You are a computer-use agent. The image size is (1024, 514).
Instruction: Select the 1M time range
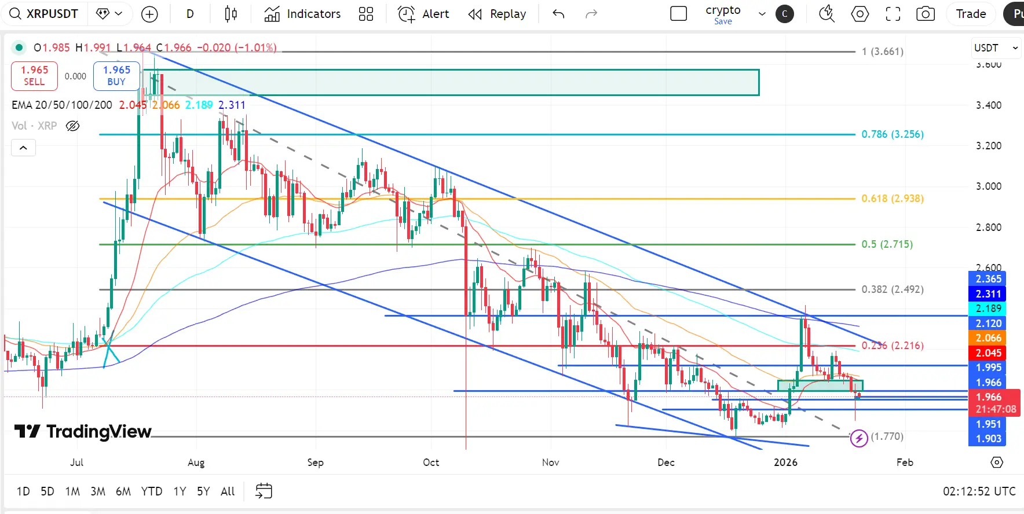(72, 491)
